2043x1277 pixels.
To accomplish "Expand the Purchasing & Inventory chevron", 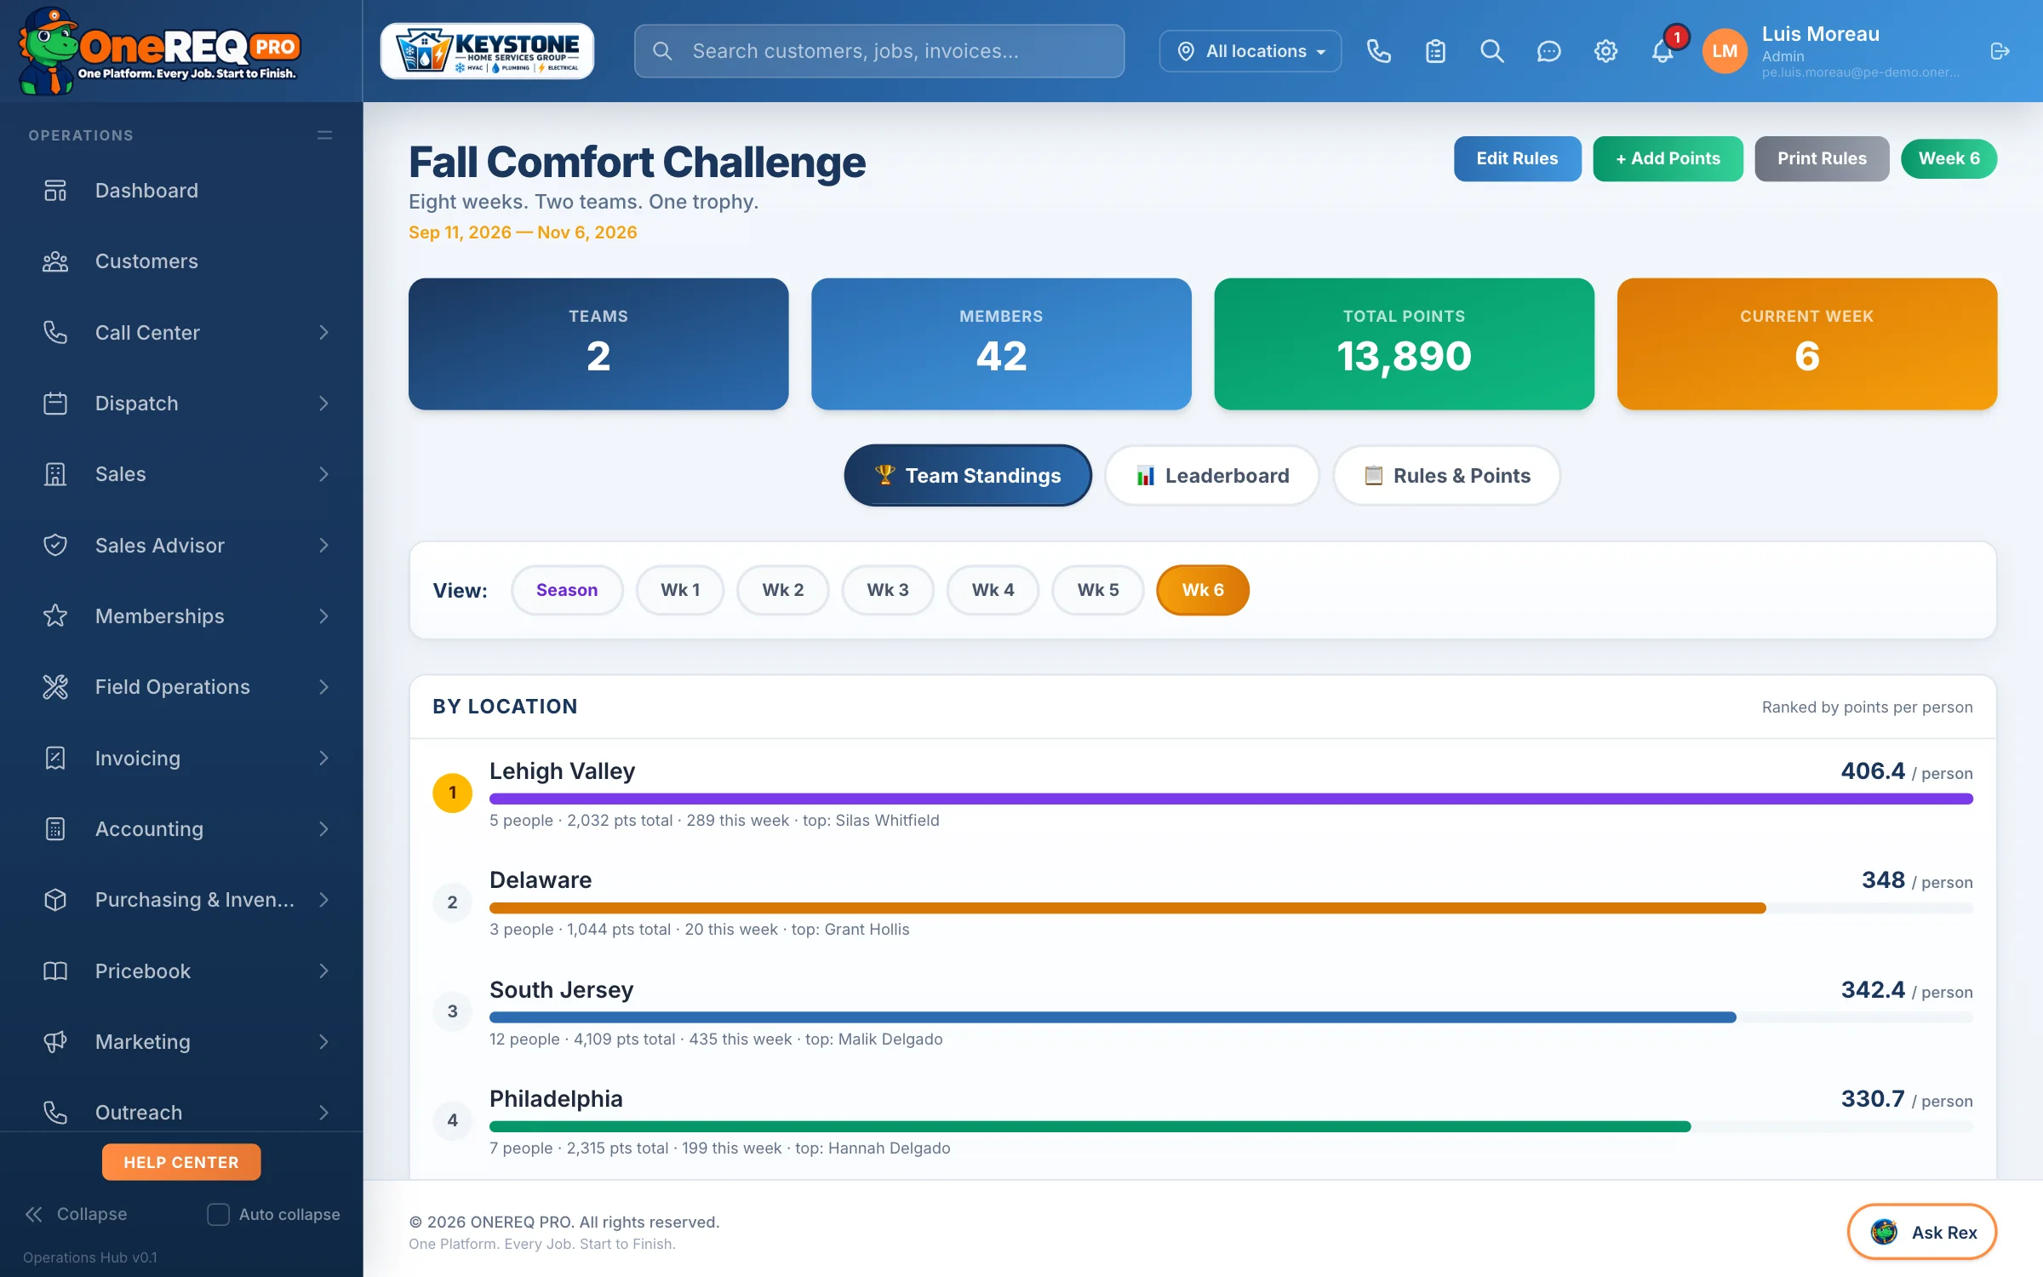I will pyautogui.click(x=323, y=900).
